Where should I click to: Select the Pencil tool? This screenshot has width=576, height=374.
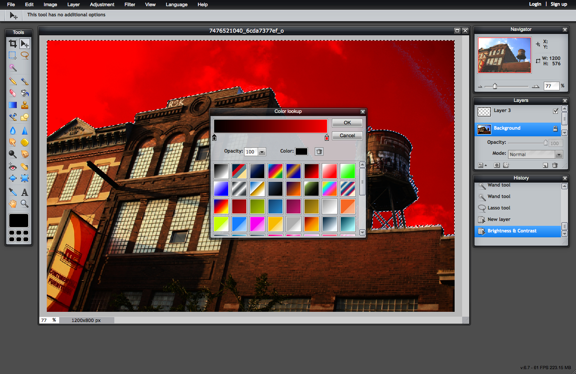(13, 81)
